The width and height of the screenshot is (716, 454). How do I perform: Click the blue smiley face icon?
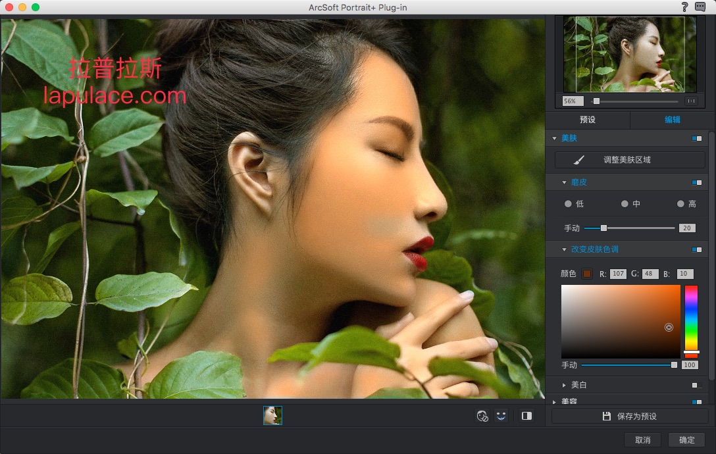click(501, 416)
